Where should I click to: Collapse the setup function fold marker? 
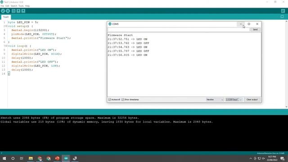[x=6, y=26]
